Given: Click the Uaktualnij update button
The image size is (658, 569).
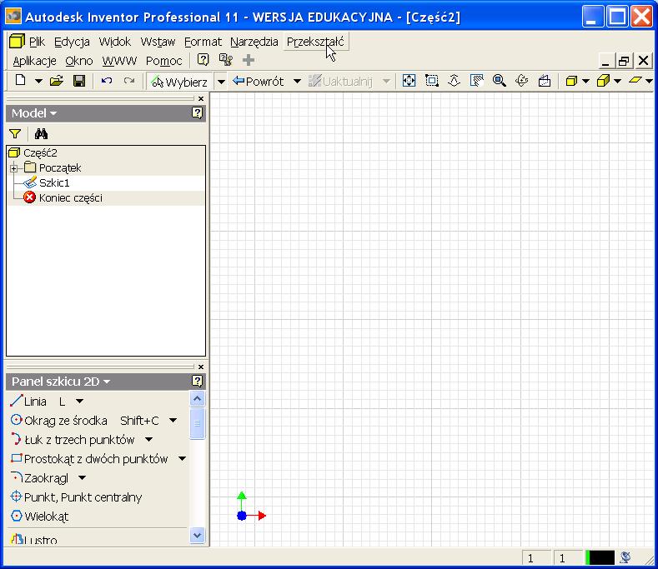Looking at the screenshot, I should click(341, 81).
